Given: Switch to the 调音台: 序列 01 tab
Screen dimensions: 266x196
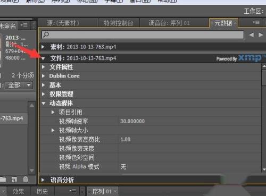Looking at the screenshot, I should pyautogui.click(x=169, y=23).
